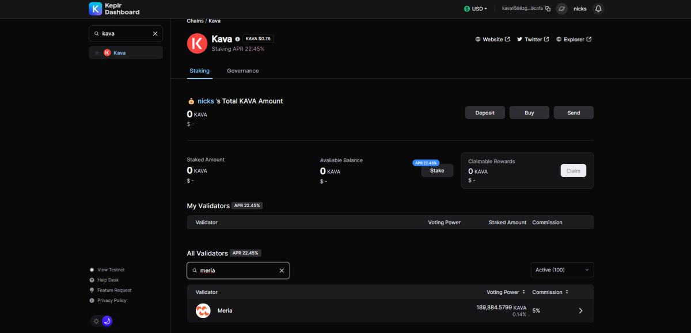This screenshot has height=333, width=691.
Task: Click the blue nicks name in total amount
Action: [206, 101]
